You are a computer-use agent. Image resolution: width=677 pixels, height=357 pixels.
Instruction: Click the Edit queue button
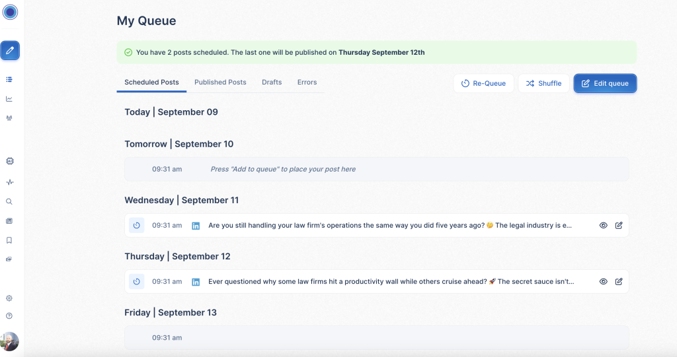coord(605,84)
